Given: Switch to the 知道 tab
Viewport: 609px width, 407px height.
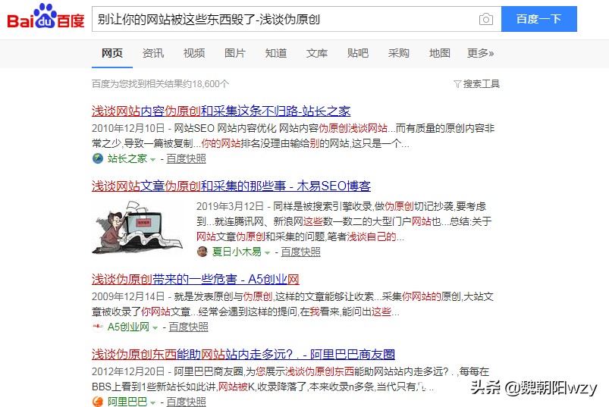Looking at the screenshot, I should [276, 53].
